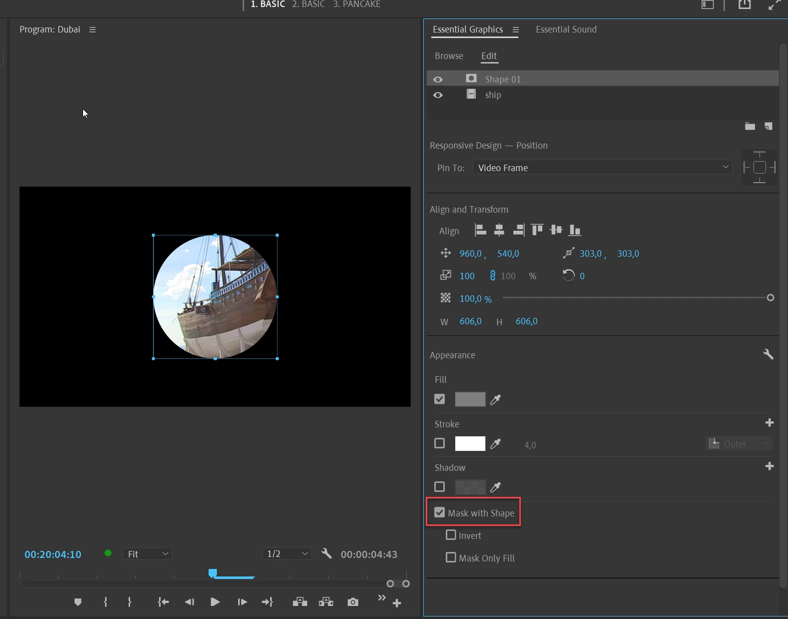Click the opacity slider handle
The height and width of the screenshot is (619, 788).
click(x=770, y=298)
